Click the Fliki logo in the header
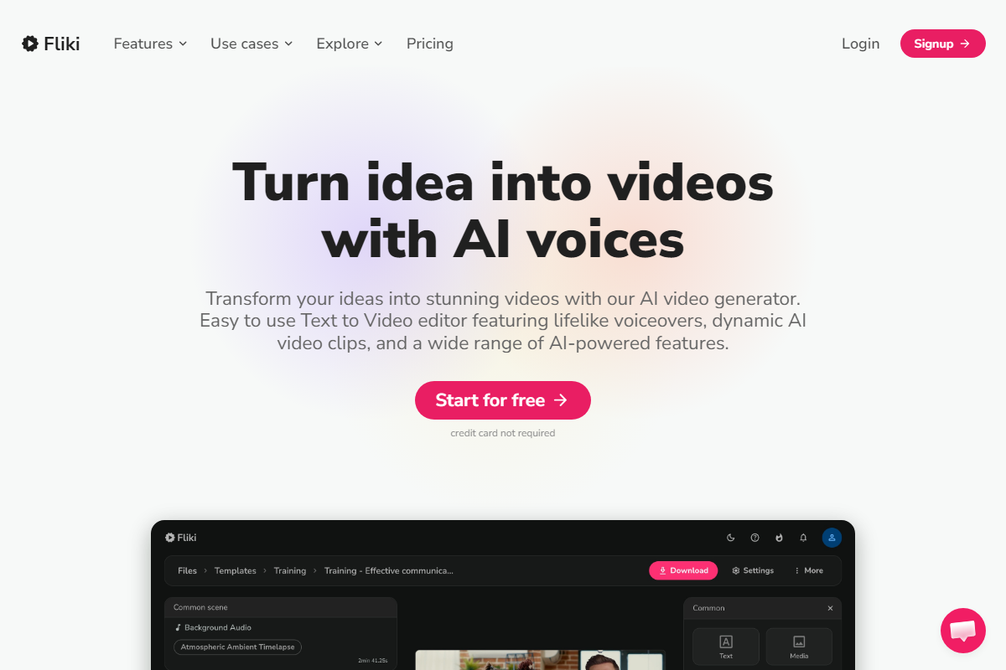The width and height of the screenshot is (1006, 670). click(x=50, y=44)
